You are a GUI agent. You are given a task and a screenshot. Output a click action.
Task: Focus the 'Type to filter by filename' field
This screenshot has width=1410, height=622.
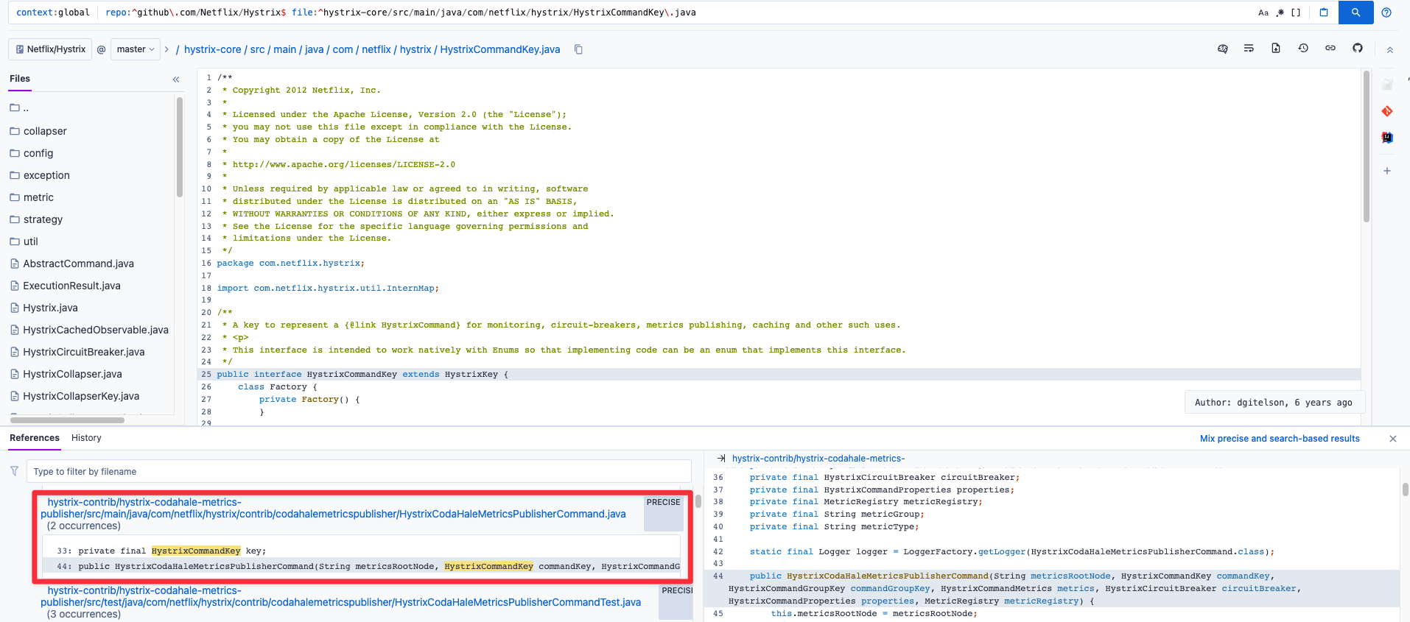(x=359, y=472)
